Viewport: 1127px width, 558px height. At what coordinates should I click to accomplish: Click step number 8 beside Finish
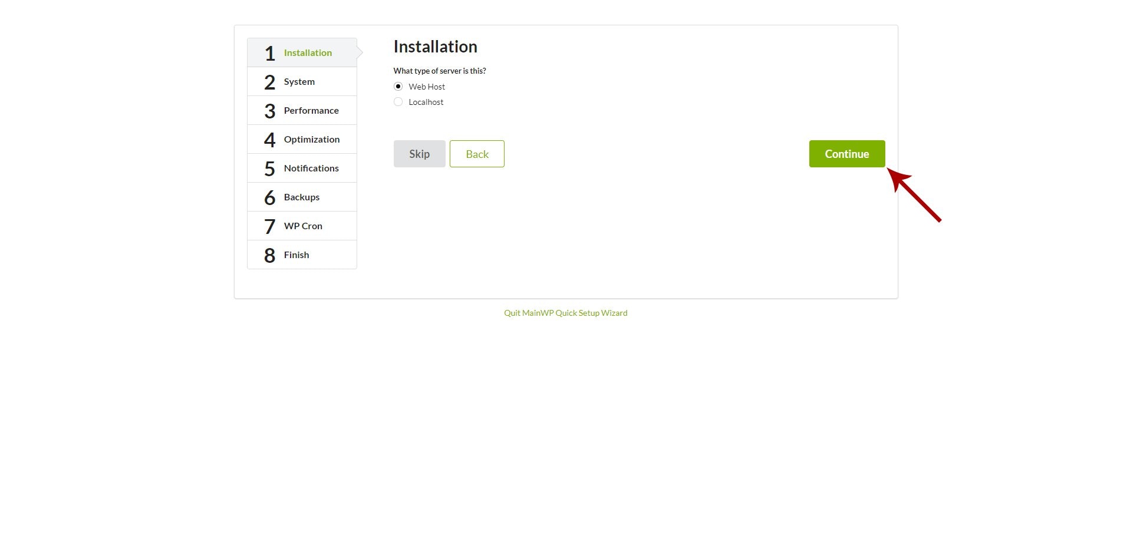[270, 255]
